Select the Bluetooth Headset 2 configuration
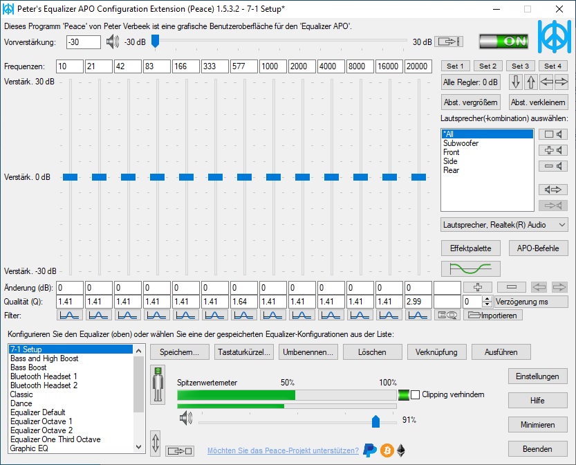 pyautogui.click(x=71, y=385)
